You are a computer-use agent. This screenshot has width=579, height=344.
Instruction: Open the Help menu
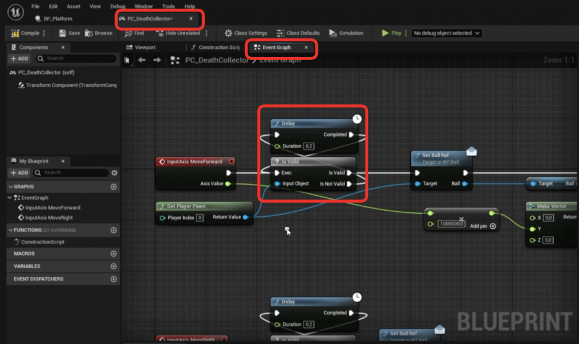click(x=190, y=6)
